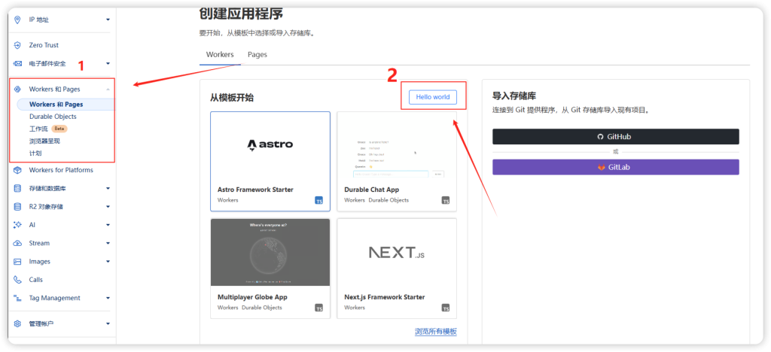The width and height of the screenshot is (771, 352).
Task: Click the AI sparkle icon in sidebar
Action: click(18, 225)
